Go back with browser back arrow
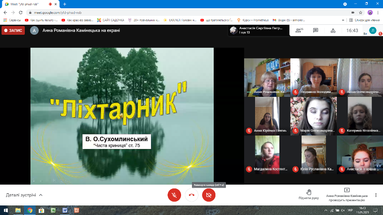383x215 pixels. pos(5,13)
